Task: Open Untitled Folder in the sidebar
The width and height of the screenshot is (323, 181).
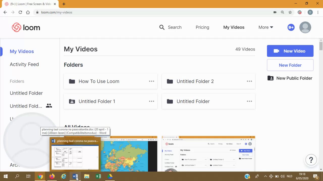Action: pos(26,93)
